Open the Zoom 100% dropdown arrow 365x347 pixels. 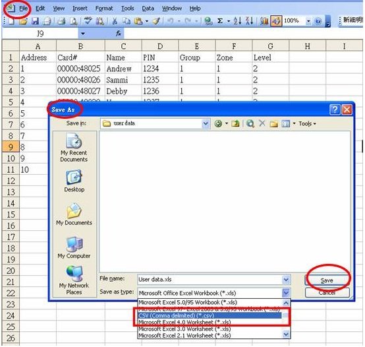click(308, 21)
